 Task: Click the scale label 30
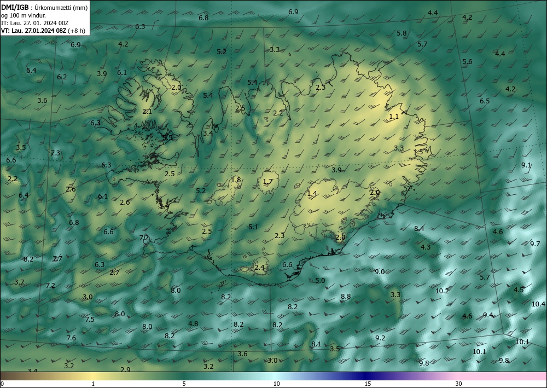pos(459,384)
